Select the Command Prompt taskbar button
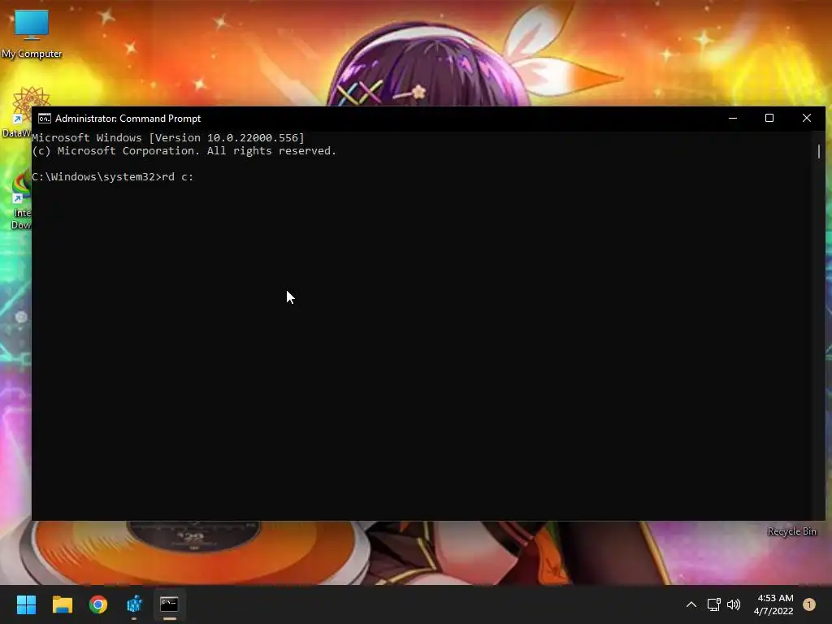Viewport: 832px width, 624px height. tap(169, 604)
